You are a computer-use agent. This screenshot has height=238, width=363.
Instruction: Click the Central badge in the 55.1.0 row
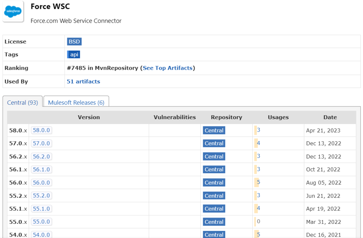(x=214, y=209)
